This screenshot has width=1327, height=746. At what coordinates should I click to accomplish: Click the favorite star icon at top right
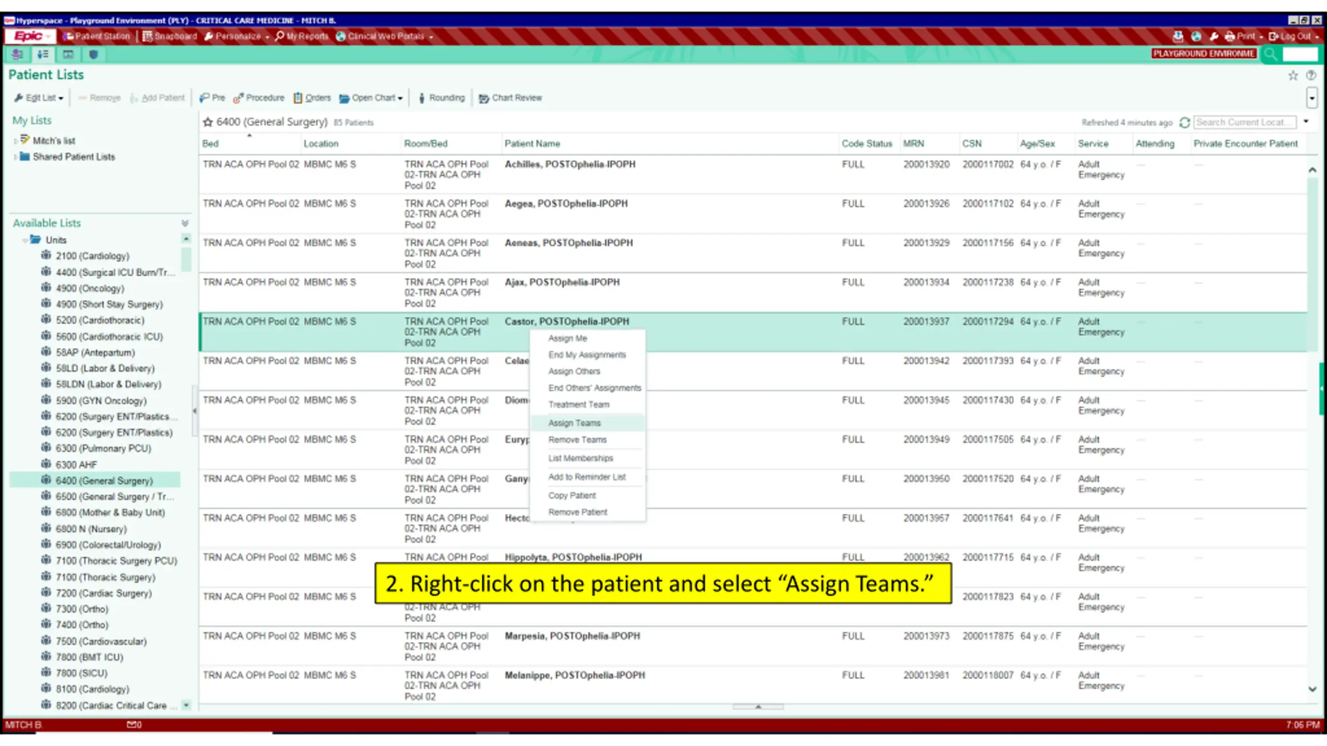click(1293, 76)
